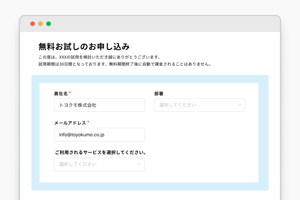This screenshot has width=300, height=200.
Task: Click inside the 貴社名 input field
Action: click(x=99, y=105)
